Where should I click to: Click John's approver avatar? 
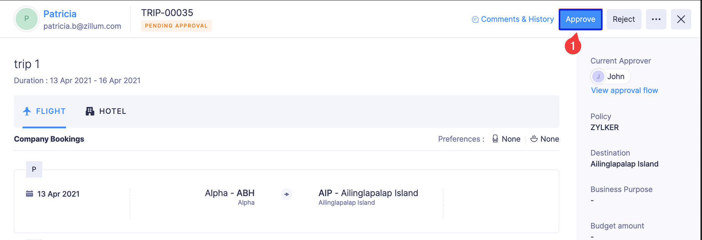598,77
